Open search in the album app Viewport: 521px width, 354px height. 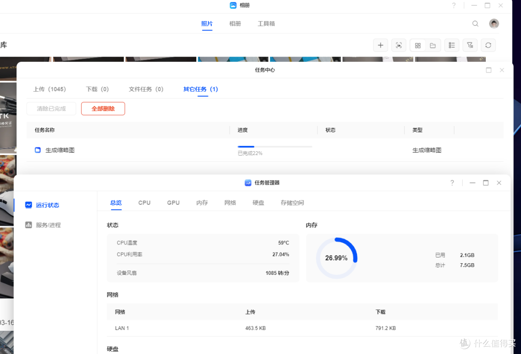tap(475, 23)
